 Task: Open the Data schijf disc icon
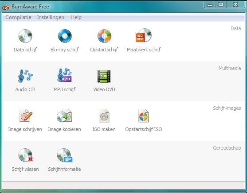click(25, 36)
